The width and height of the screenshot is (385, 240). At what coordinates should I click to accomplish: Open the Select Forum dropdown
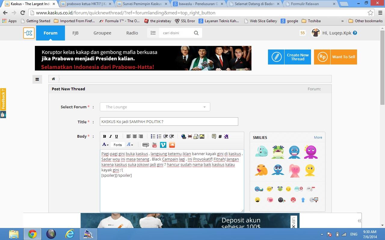coord(155,107)
